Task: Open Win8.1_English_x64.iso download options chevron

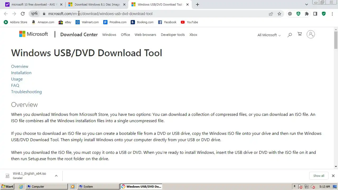Action: tap(56, 176)
